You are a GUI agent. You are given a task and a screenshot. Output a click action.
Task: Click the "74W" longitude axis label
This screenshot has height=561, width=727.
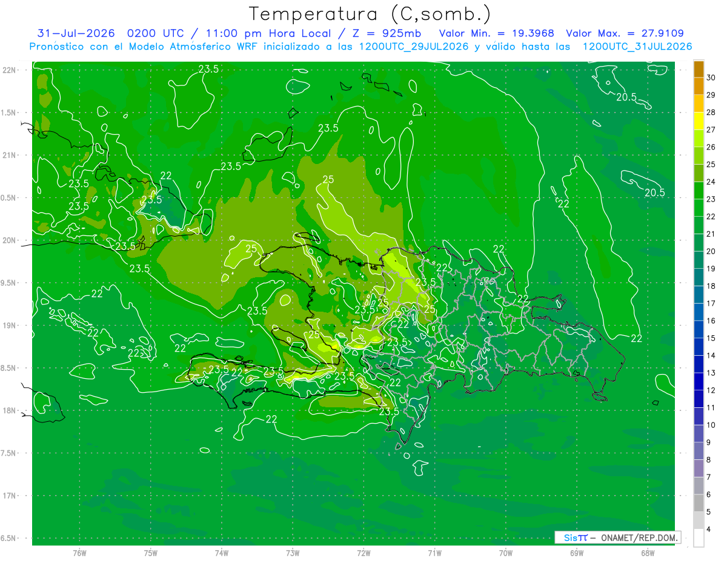222,553
